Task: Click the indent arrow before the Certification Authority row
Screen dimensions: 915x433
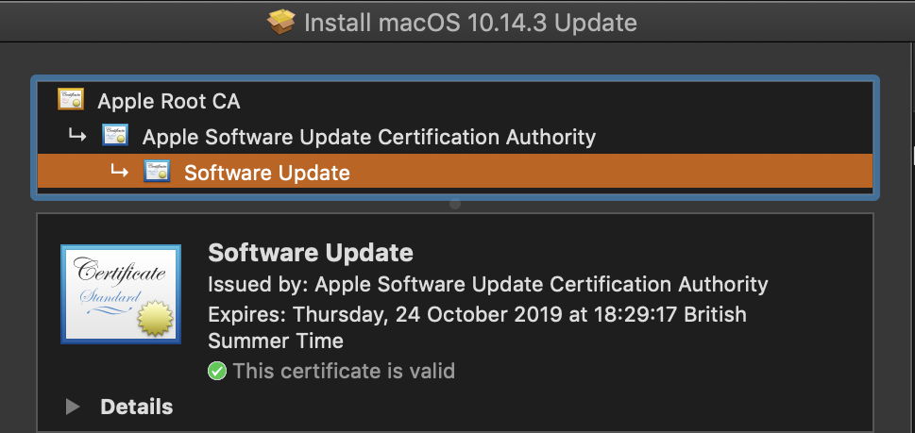Action: [77, 136]
